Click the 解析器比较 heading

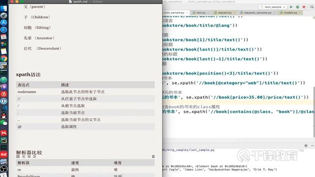pos(29,152)
